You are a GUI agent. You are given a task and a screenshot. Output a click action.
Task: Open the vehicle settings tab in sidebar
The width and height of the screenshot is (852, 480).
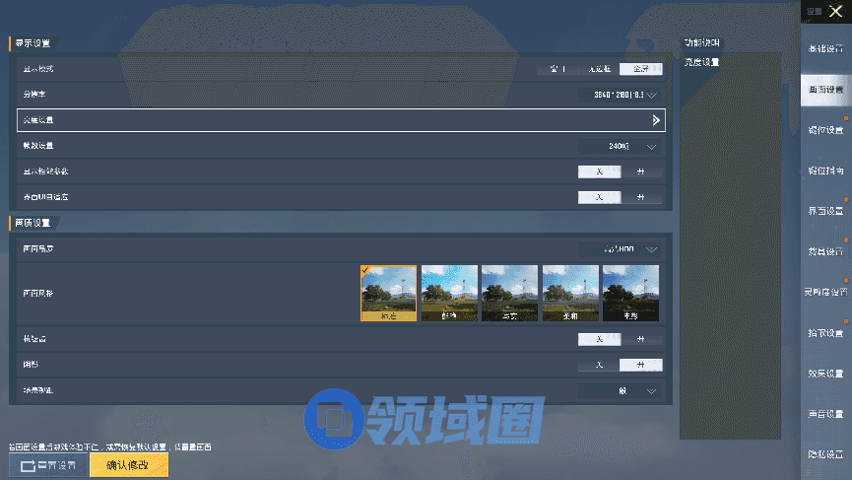(x=825, y=251)
